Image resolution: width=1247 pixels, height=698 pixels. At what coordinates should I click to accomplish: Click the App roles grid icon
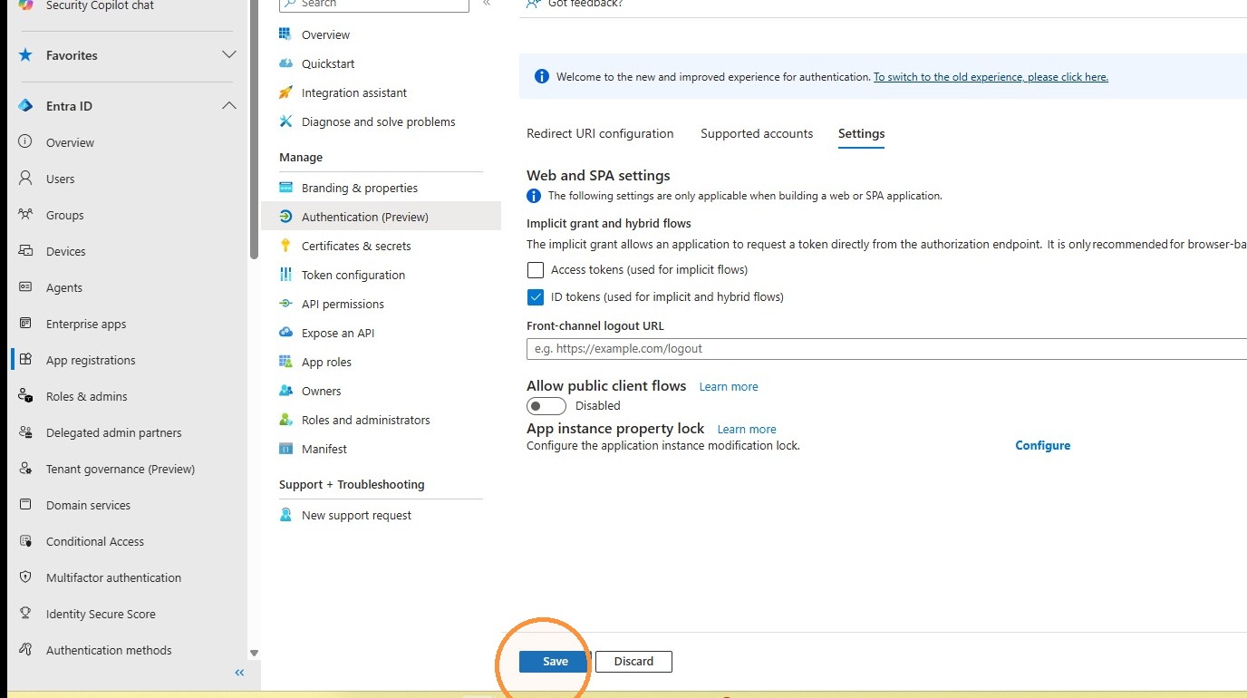285,362
